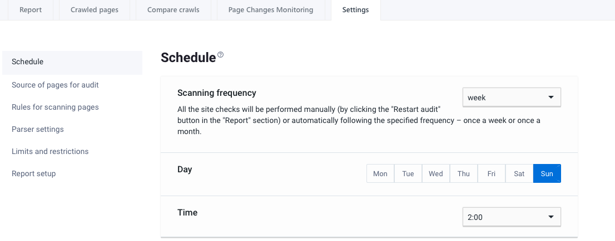Pick Sat as the scan day
The height and width of the screenshot is (241, 615).
(x=519, y=173)
